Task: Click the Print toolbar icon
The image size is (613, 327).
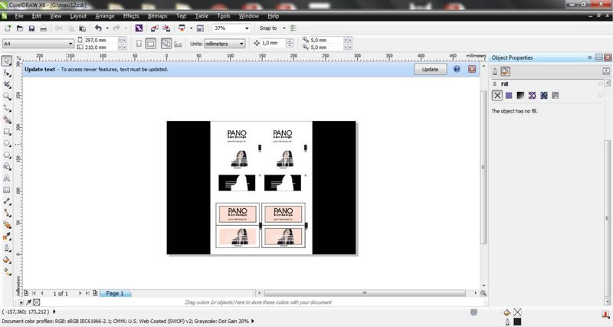Action: tap(44, 28)
